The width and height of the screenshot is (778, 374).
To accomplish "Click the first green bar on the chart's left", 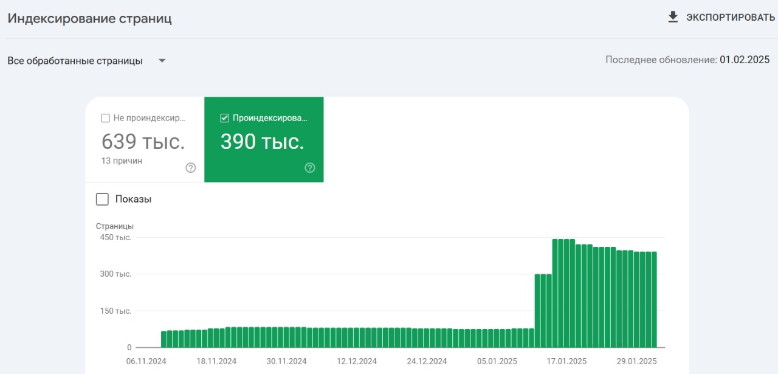I will [x=164, y=339].
